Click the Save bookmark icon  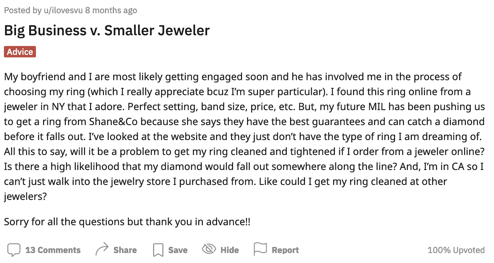pyautogui.click(x=158, y=250)
